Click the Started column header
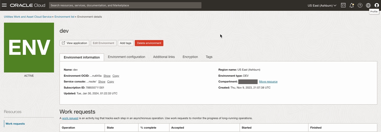 274,128
